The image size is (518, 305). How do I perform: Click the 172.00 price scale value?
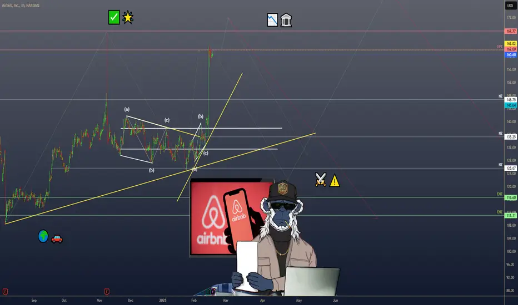[x=511, y=17]
